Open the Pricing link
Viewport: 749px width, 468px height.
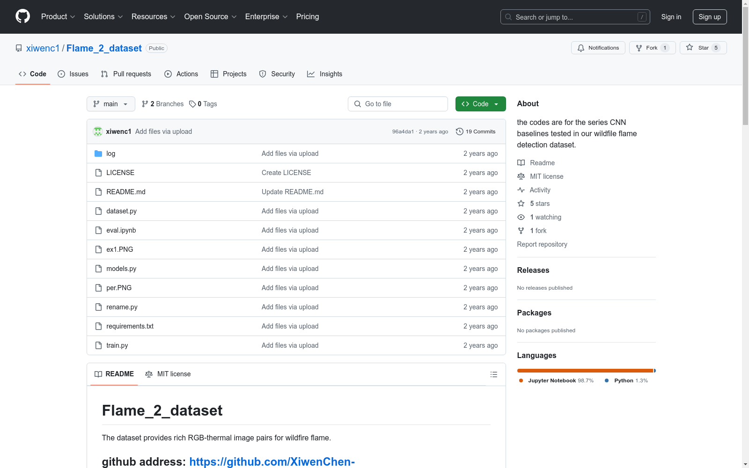[x=308, y=17]
